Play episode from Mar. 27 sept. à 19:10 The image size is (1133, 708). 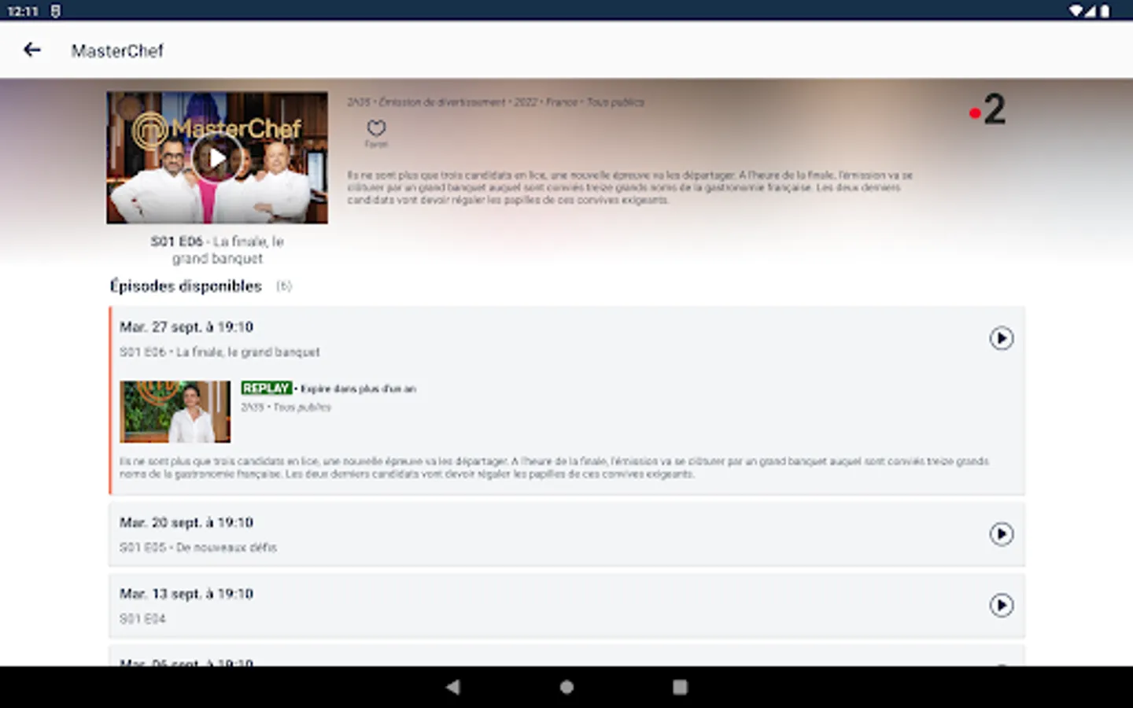1001,338
